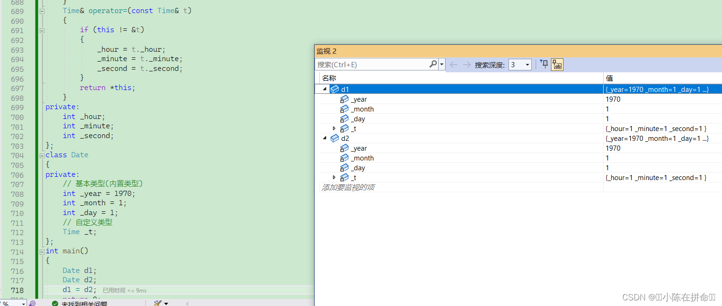Click the comment '// 基本类型(内置类型)'
This screenshot has width=722, height=306.
click(x=103, y=184)
